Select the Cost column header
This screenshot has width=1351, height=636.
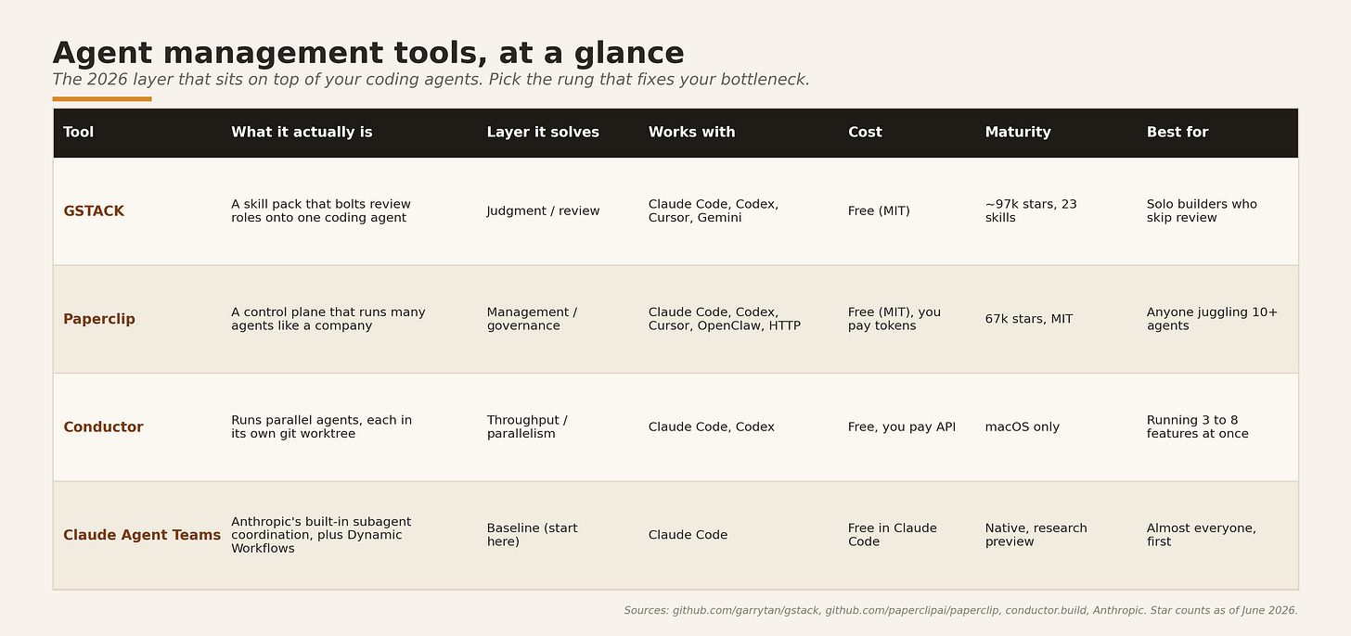click(x=865, y=133)
